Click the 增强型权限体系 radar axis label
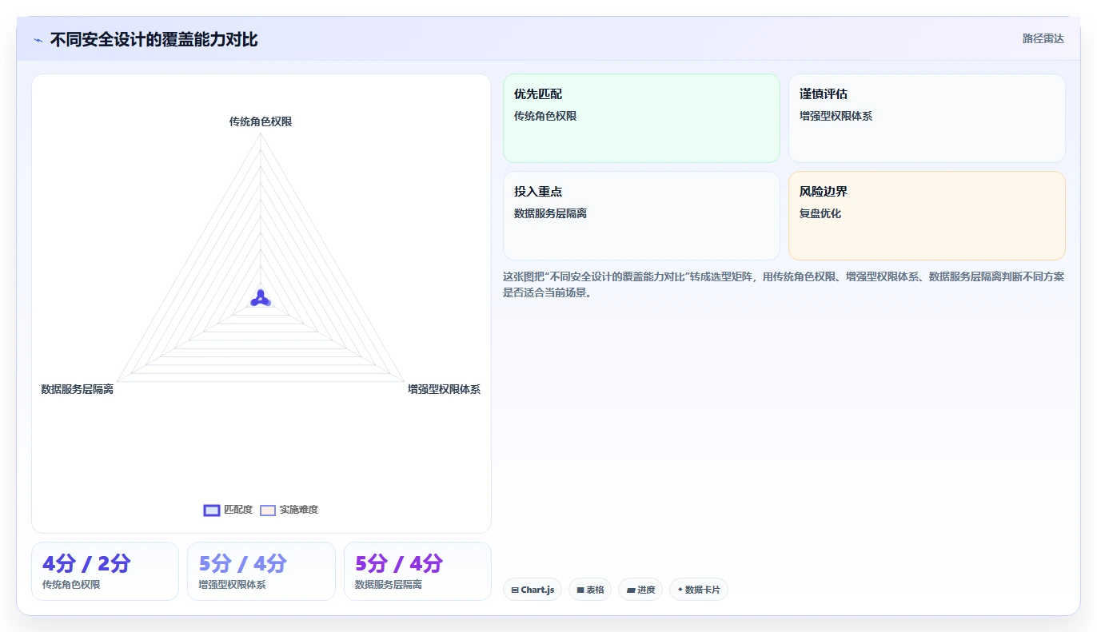 [x=444, y=389]
